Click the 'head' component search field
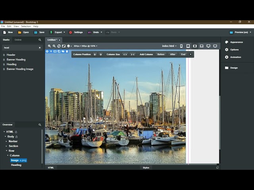 click(20, 47)
